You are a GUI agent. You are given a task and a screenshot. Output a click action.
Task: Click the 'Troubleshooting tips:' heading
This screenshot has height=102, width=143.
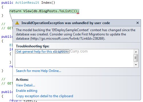click(x=33, y=46)
